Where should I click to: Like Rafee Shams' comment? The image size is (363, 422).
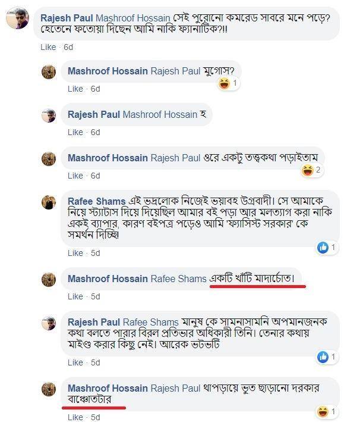75,253
